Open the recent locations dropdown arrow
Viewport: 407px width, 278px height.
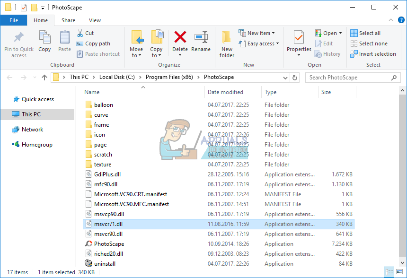35,77
